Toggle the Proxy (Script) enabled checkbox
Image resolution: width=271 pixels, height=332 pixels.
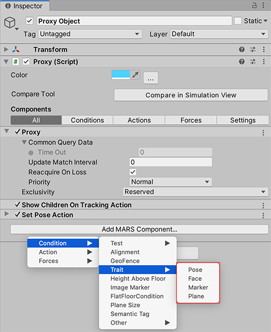pyautogui.click(x=26, y=62)
